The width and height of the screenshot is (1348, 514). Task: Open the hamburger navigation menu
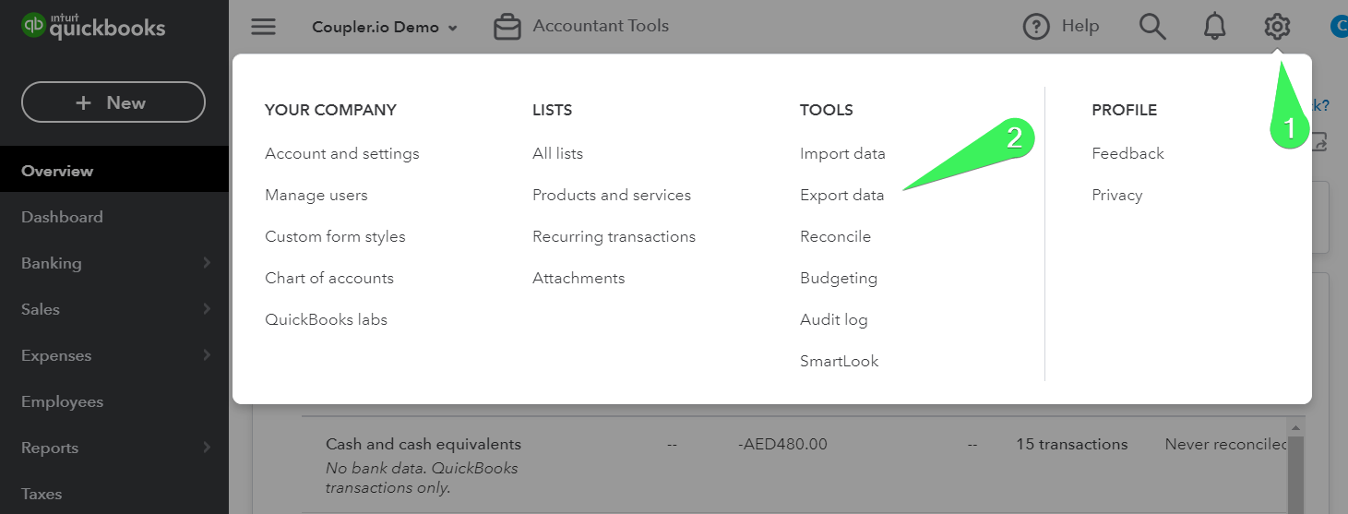tap(264, 27)
